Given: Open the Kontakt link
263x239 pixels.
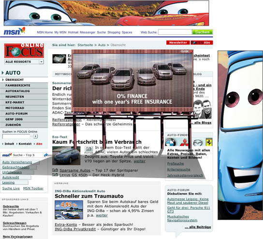Looking at the screenshot, I should (25, 144).
